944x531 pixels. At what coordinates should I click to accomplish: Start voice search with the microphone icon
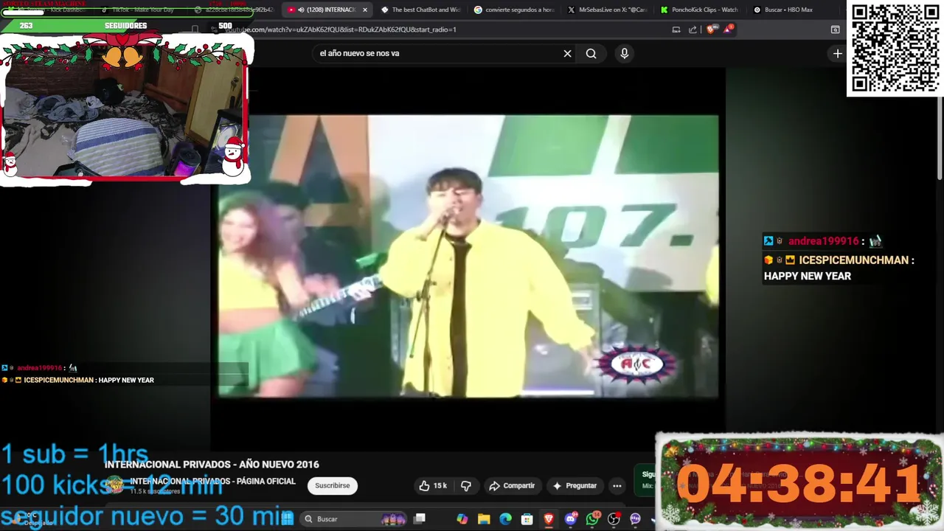[624, 53]
